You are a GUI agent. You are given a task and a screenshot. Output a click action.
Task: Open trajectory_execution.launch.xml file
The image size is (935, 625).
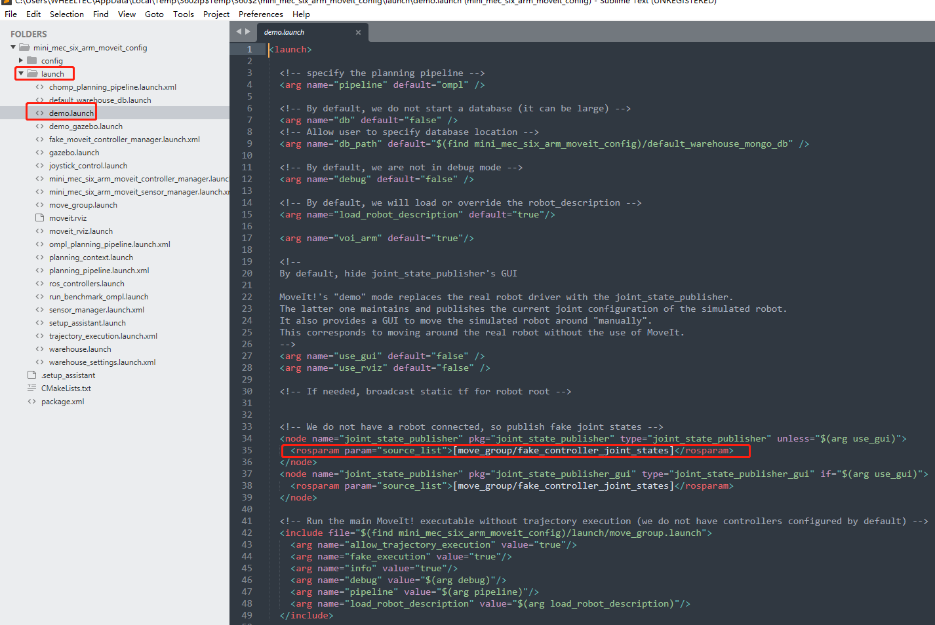[x=103, y=336]
